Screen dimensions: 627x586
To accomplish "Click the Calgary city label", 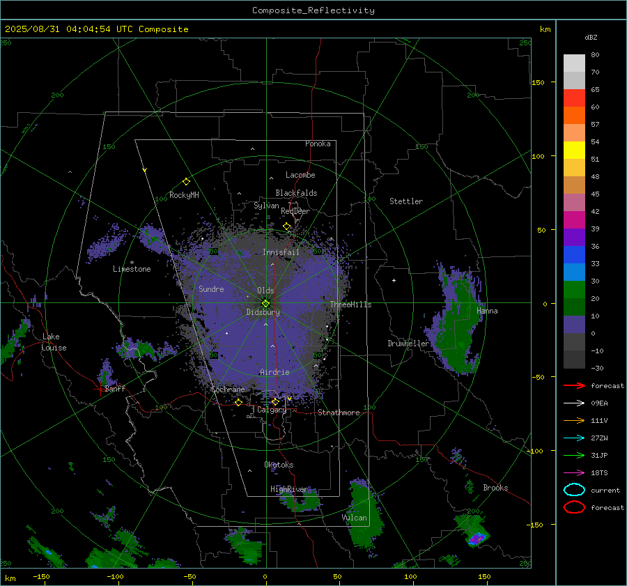I will 272,410.
